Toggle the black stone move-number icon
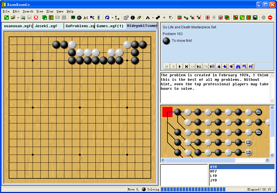 pyautogui.click(x=79, y=17)
